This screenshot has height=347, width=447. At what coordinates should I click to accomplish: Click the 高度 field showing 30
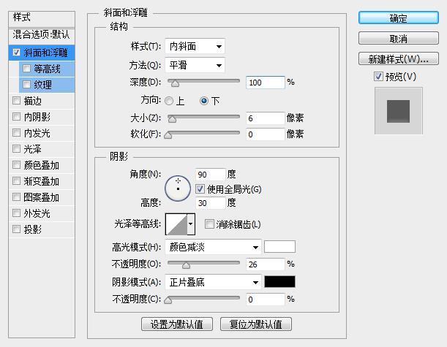[211, 203]
